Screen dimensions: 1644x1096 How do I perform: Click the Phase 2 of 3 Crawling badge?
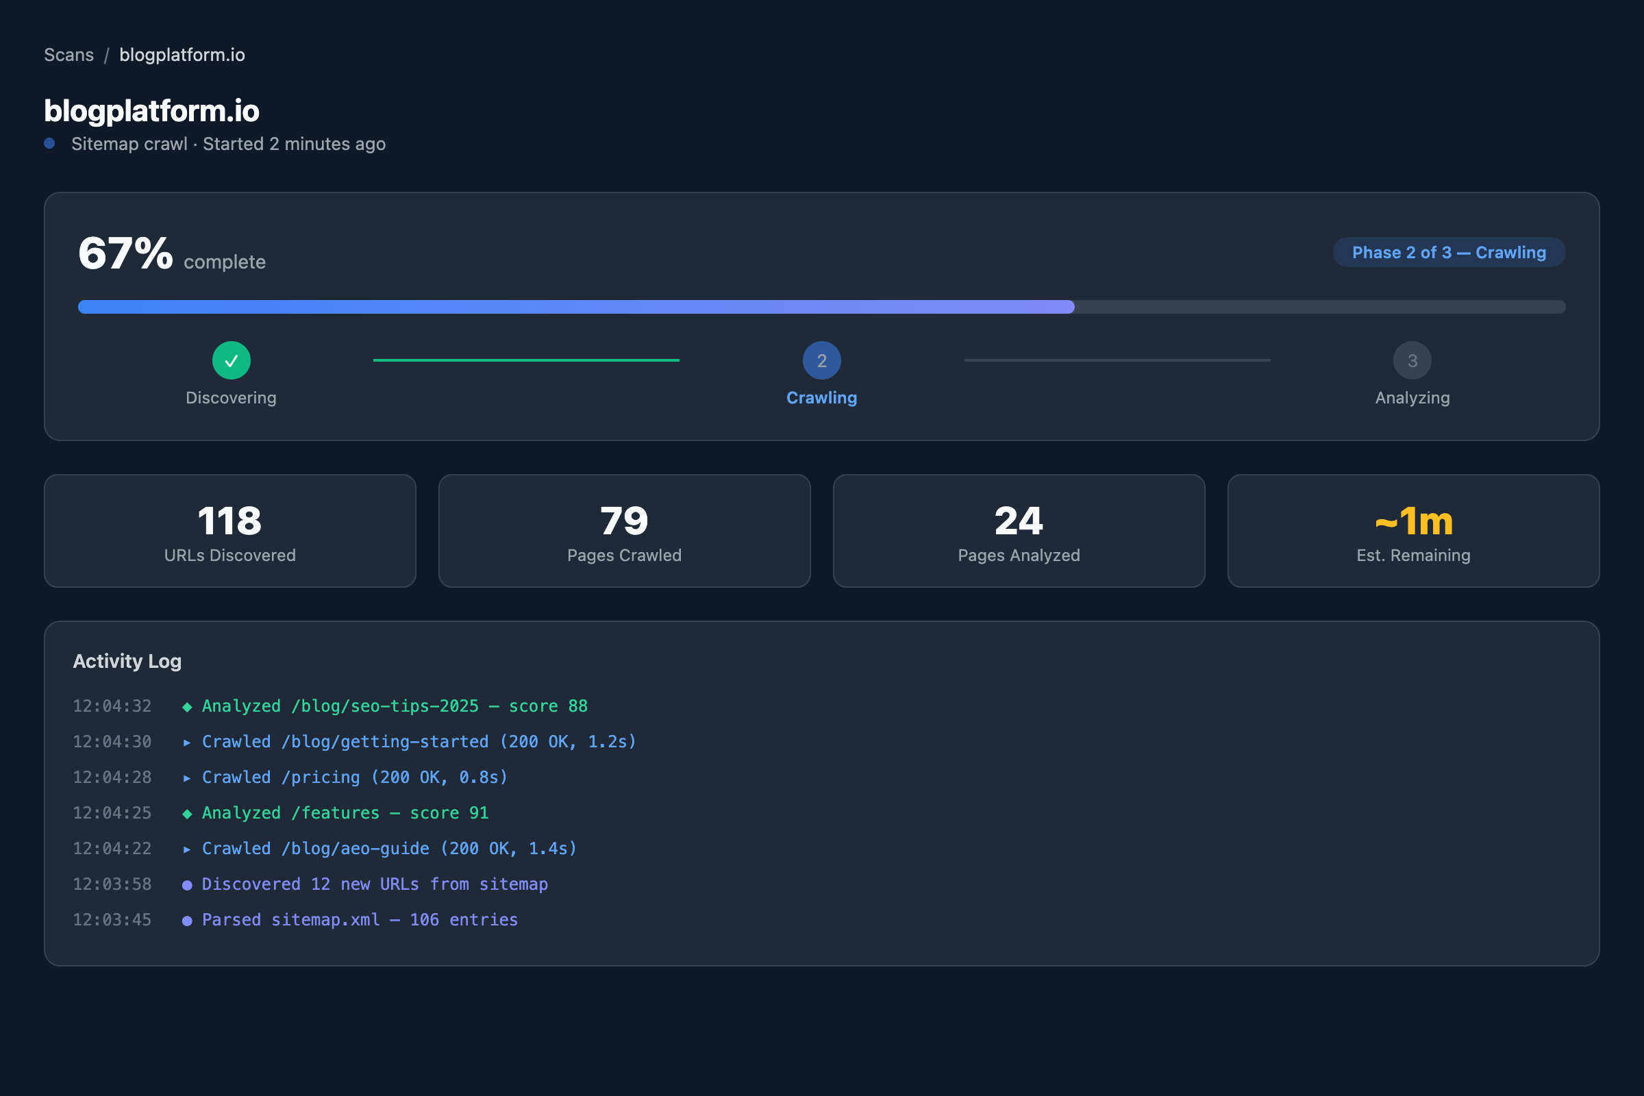(x=1448, y=252)
